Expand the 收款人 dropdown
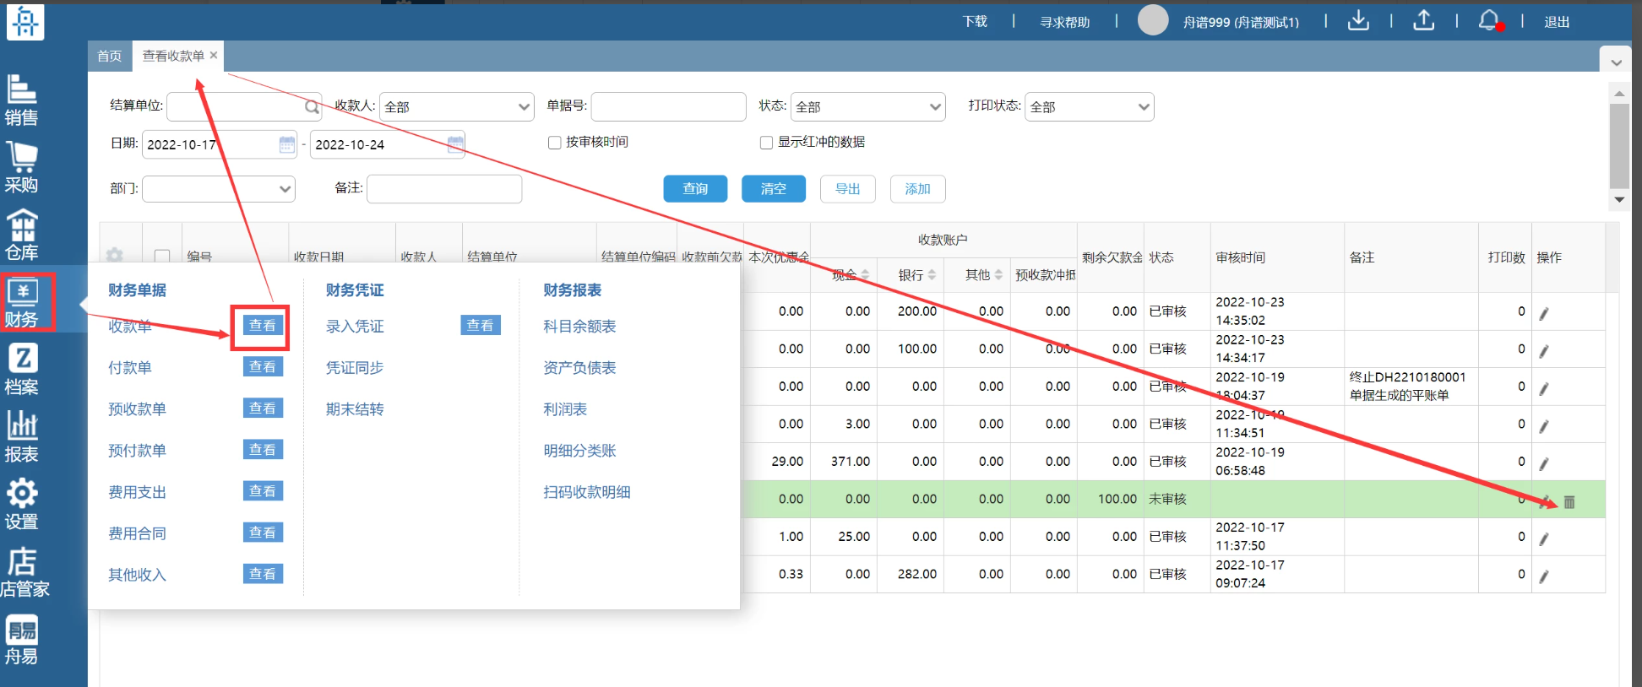 [x=456, y=107]
